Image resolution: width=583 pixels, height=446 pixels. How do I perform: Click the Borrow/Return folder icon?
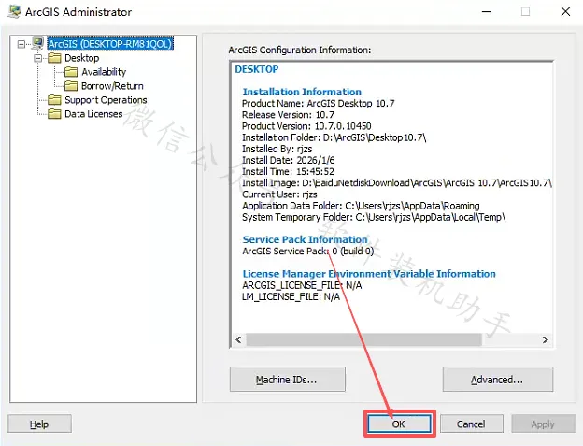tap(71, 86)
